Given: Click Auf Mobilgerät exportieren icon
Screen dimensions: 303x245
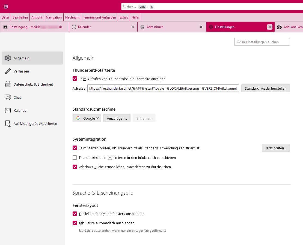Looking at the screenshot, I should click(x=8, y=123).
